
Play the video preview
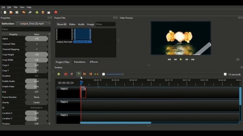pyautogui.click(x=181, y=59)
